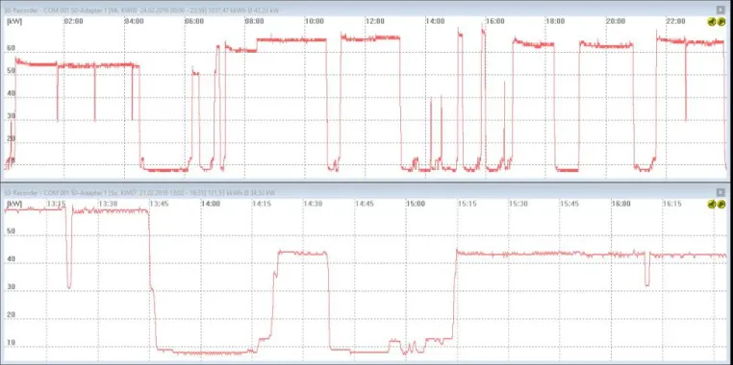Click the [kW] unit label in top chart
This screenshot has width=733, height=365.
(14, 21)
